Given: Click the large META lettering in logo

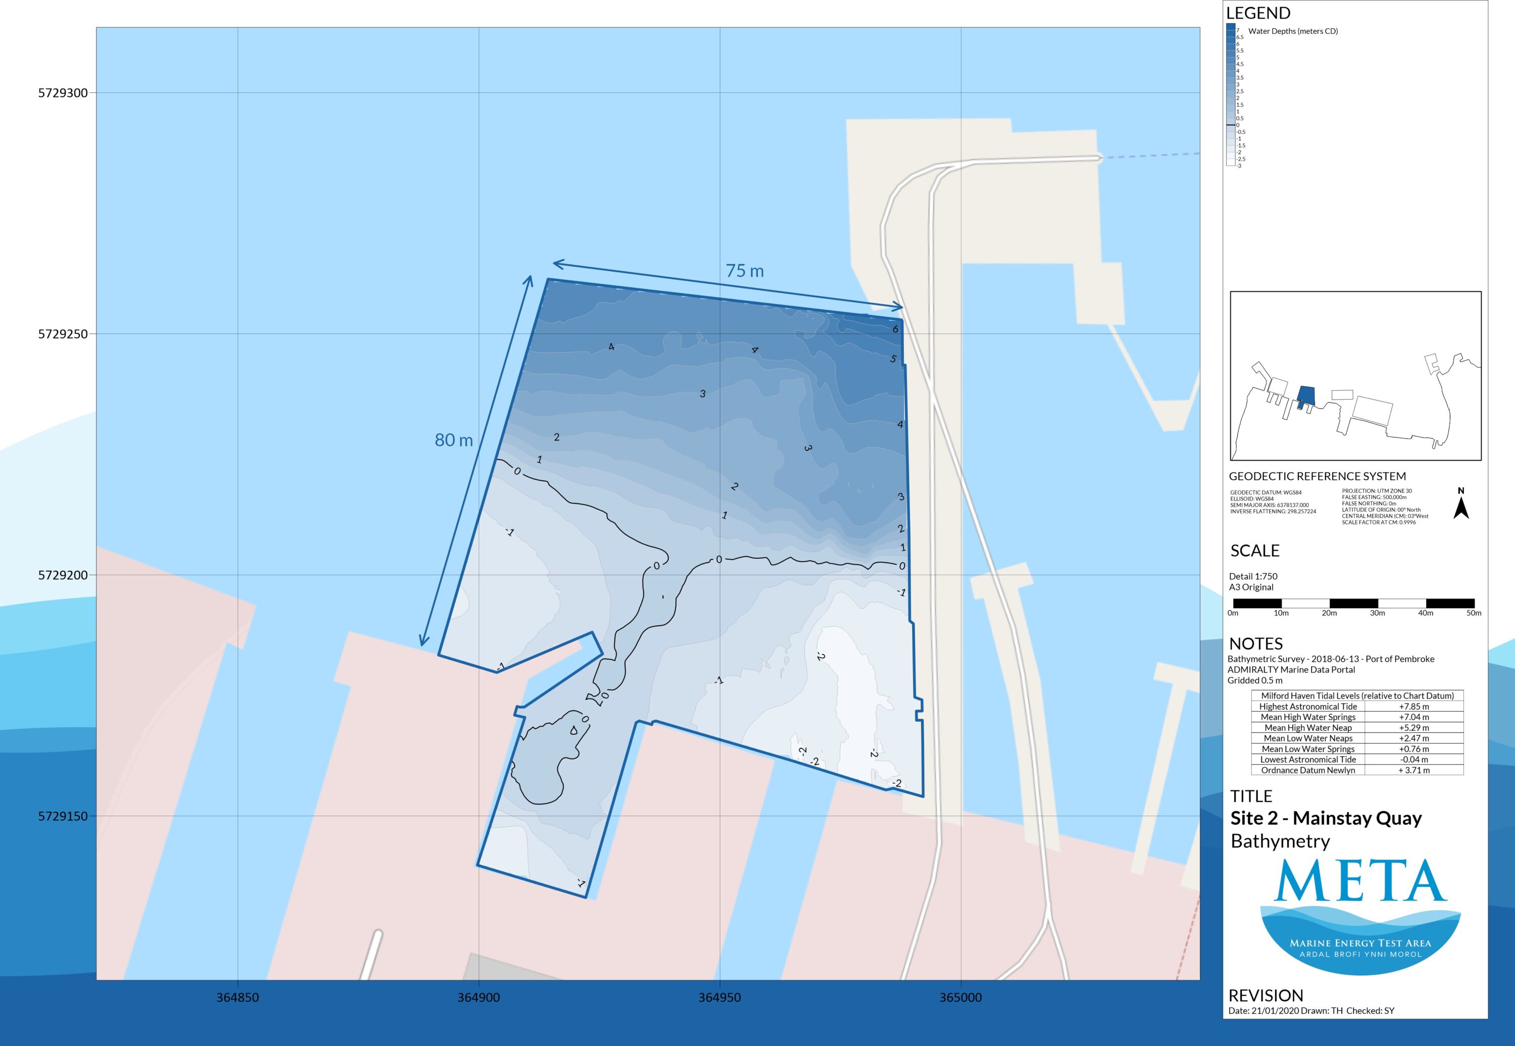Looking at the screenshot, I should tap(1360, 881).
